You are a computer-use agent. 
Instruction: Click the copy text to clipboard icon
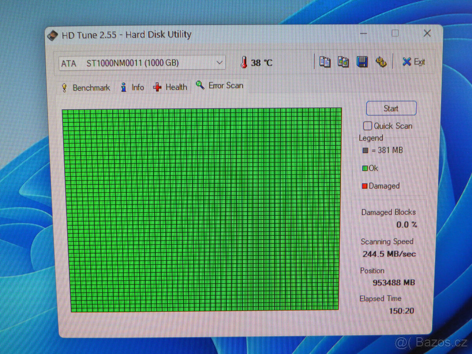pos(325,62)
